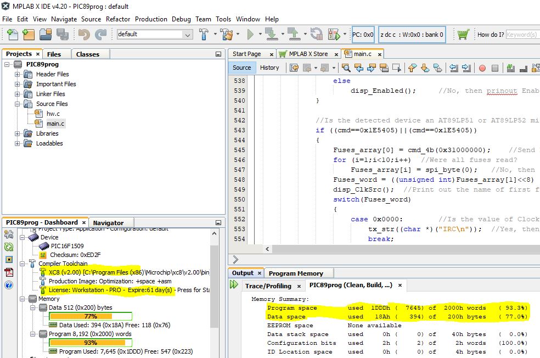The width and height of the screenshot is (540, 358).
Task: Click the Source view button
Action: (x=242, y=68)
